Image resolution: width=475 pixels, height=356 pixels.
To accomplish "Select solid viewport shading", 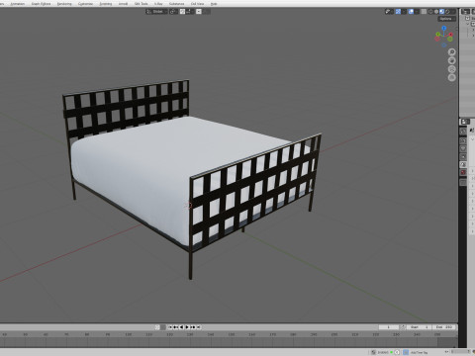I will click(x=436, y=12).
